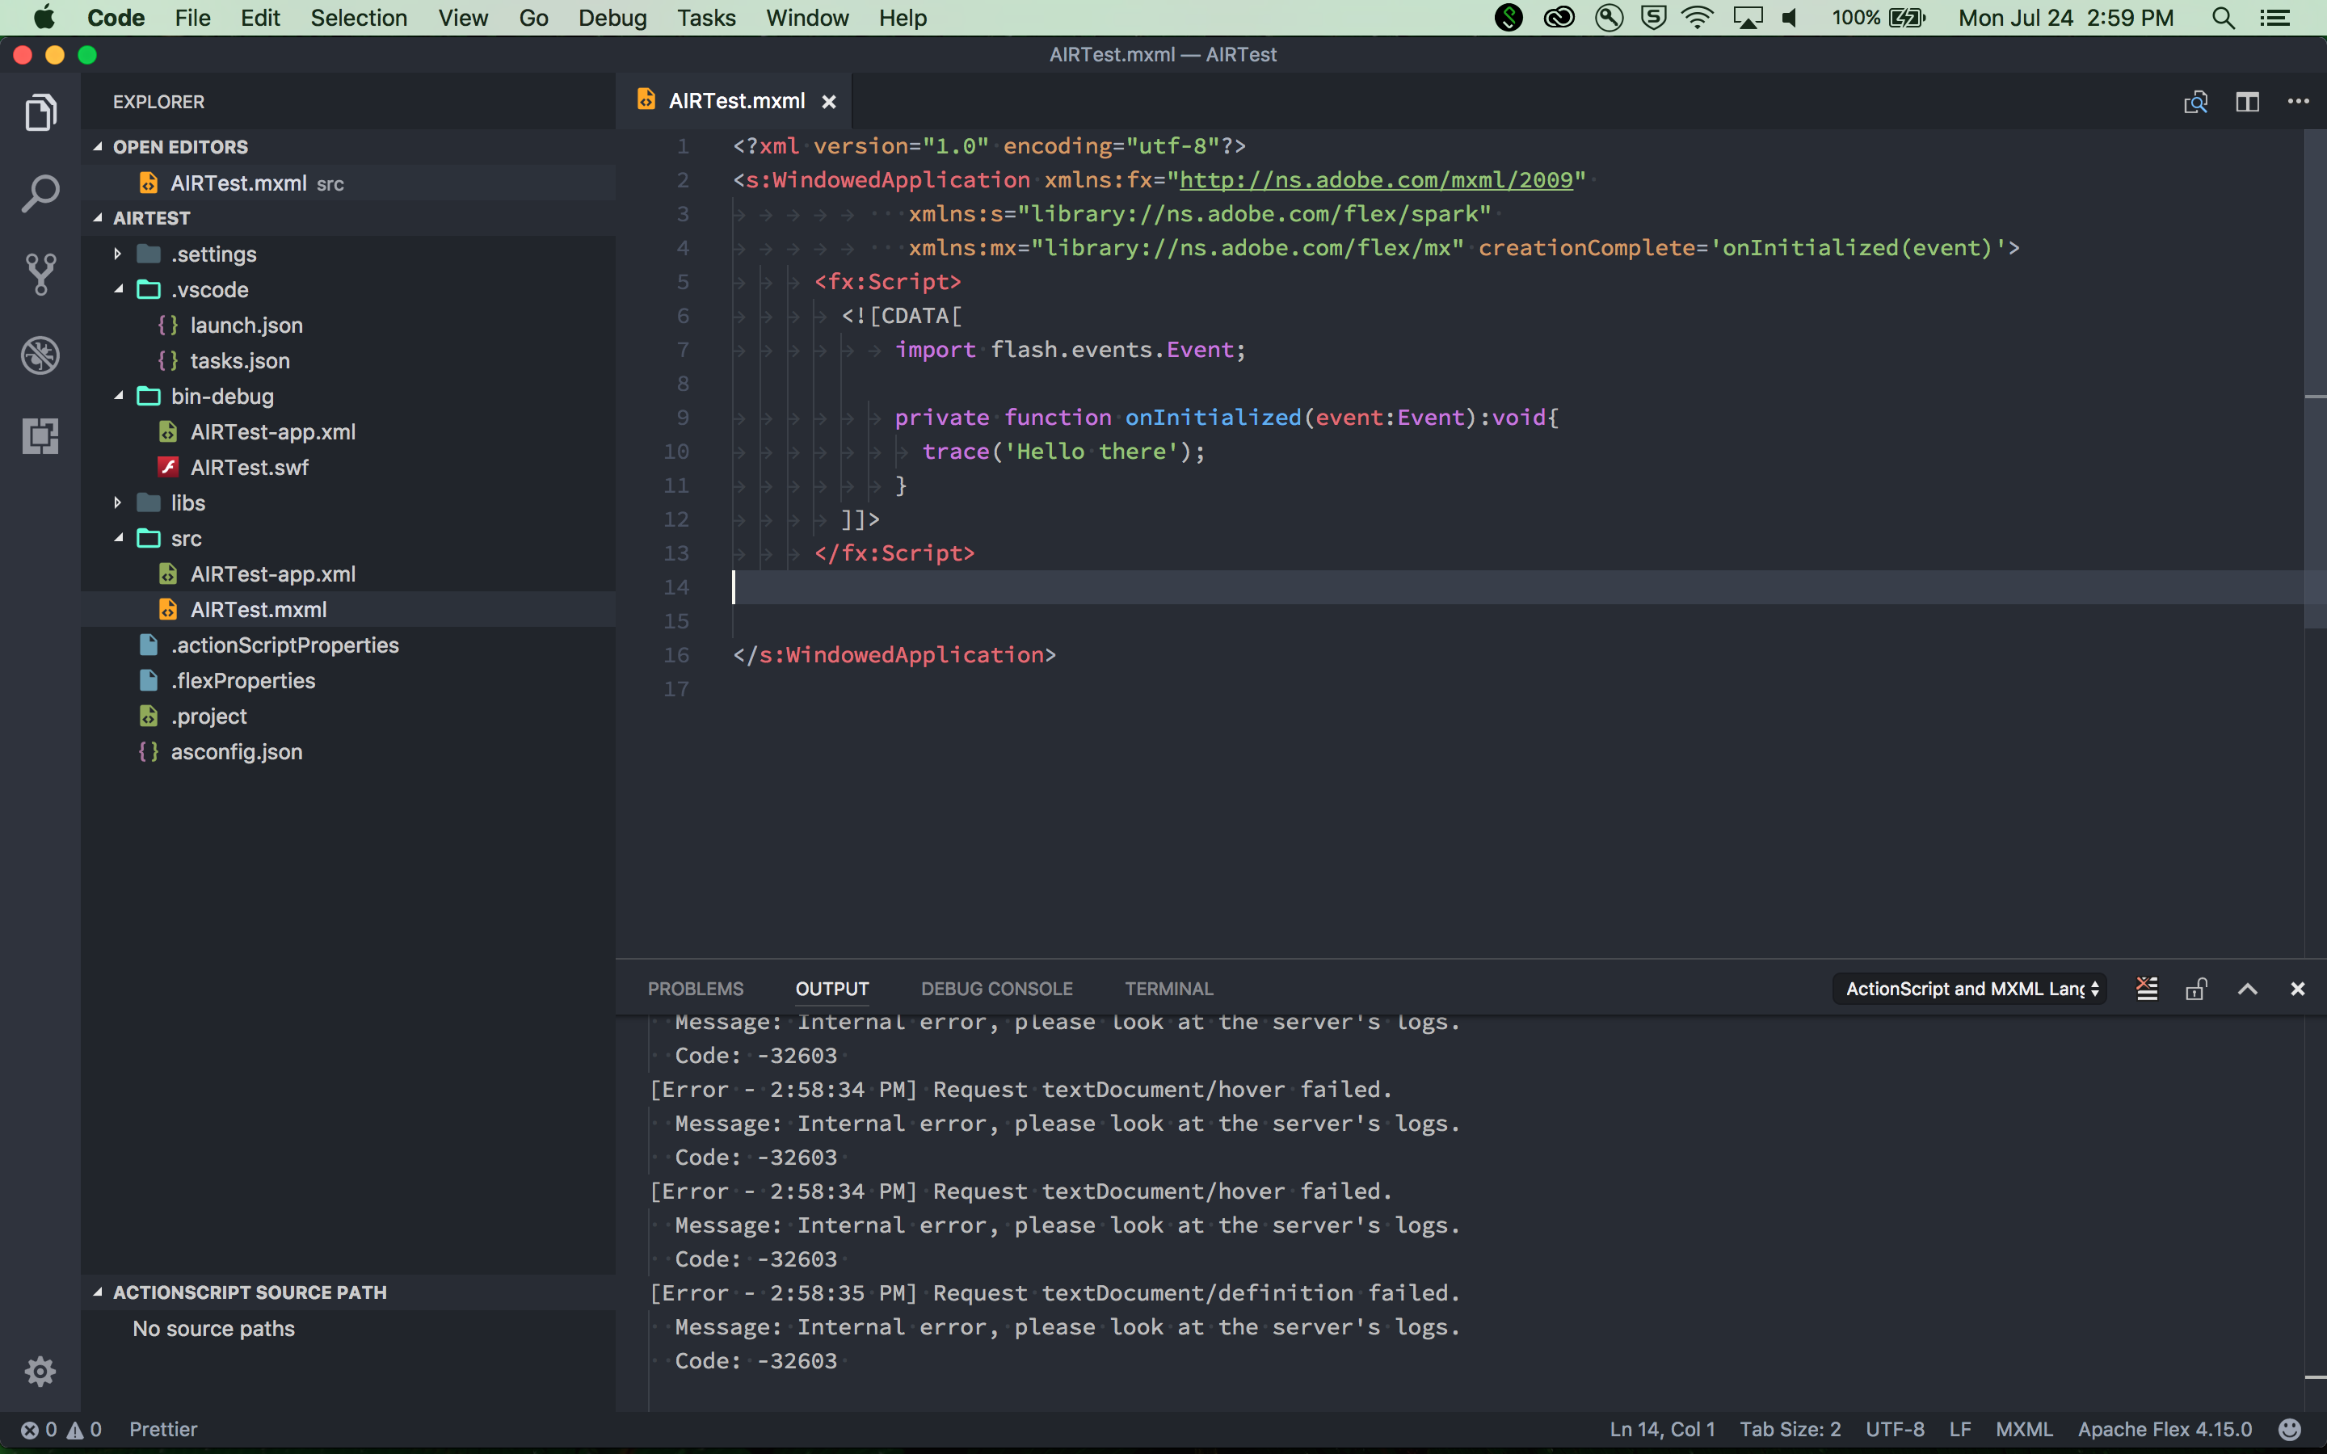Open the Selection menu
2327x1454 pixels.
(x=359, y=19)
